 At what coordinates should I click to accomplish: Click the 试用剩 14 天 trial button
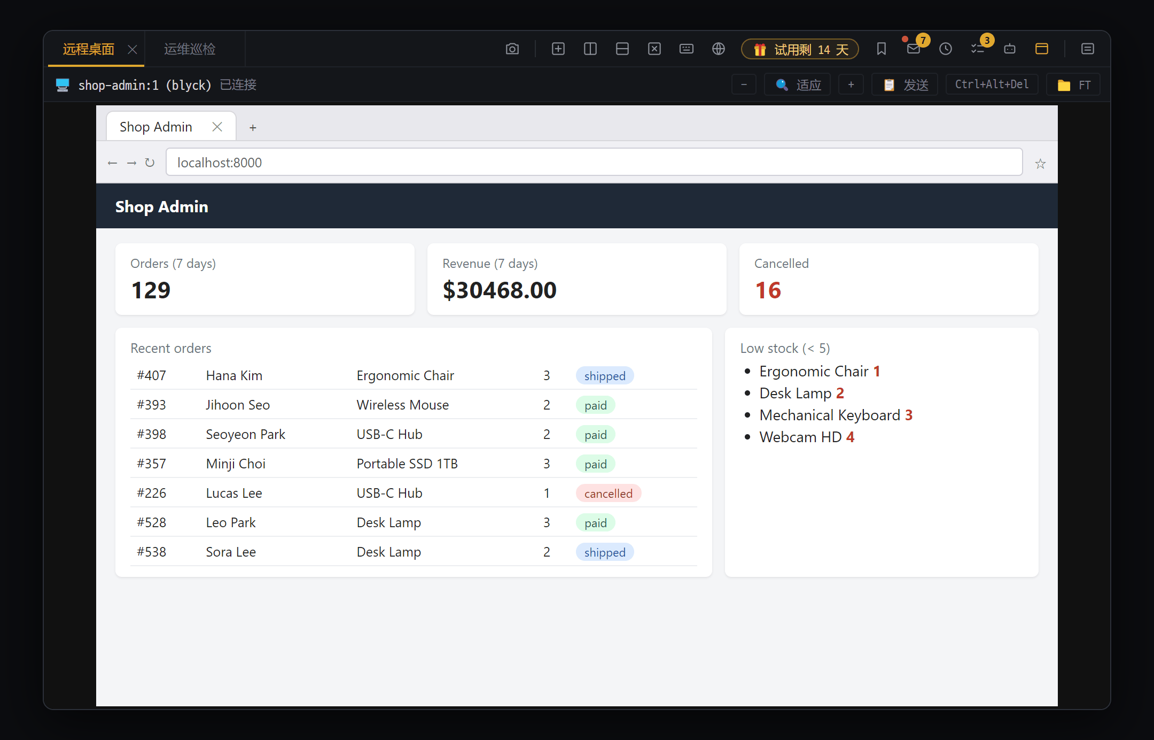coord(800,49)
